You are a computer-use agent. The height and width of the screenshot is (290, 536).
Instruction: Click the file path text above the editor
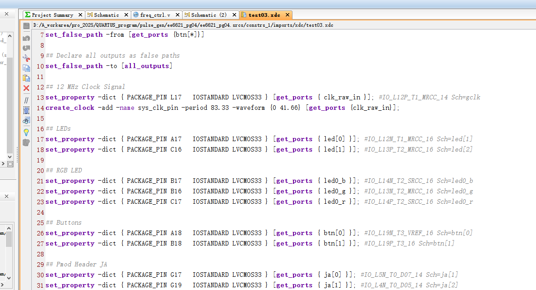pyautogui.click(x=183, y=25)
